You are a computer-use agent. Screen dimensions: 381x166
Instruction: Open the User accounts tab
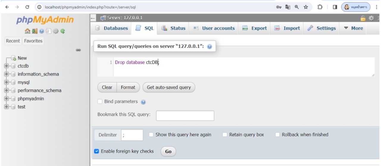click(214, 28)
